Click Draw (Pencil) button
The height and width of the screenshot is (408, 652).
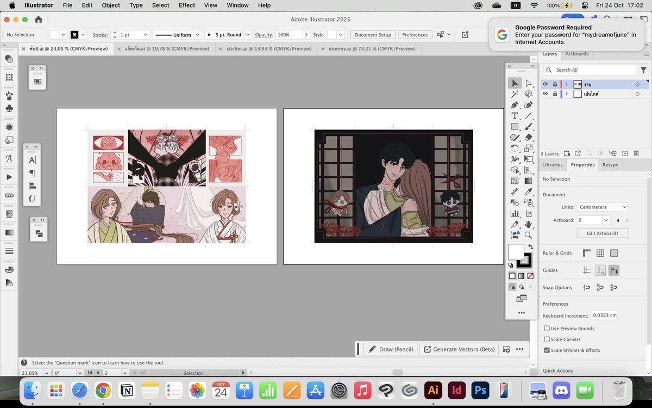(391, 349)
